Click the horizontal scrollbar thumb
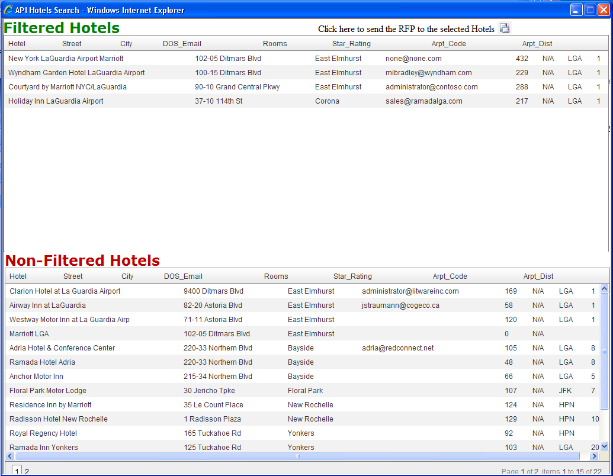Image resolution: width=613 pixels, height=476 pixels. [x=297, y=456]
